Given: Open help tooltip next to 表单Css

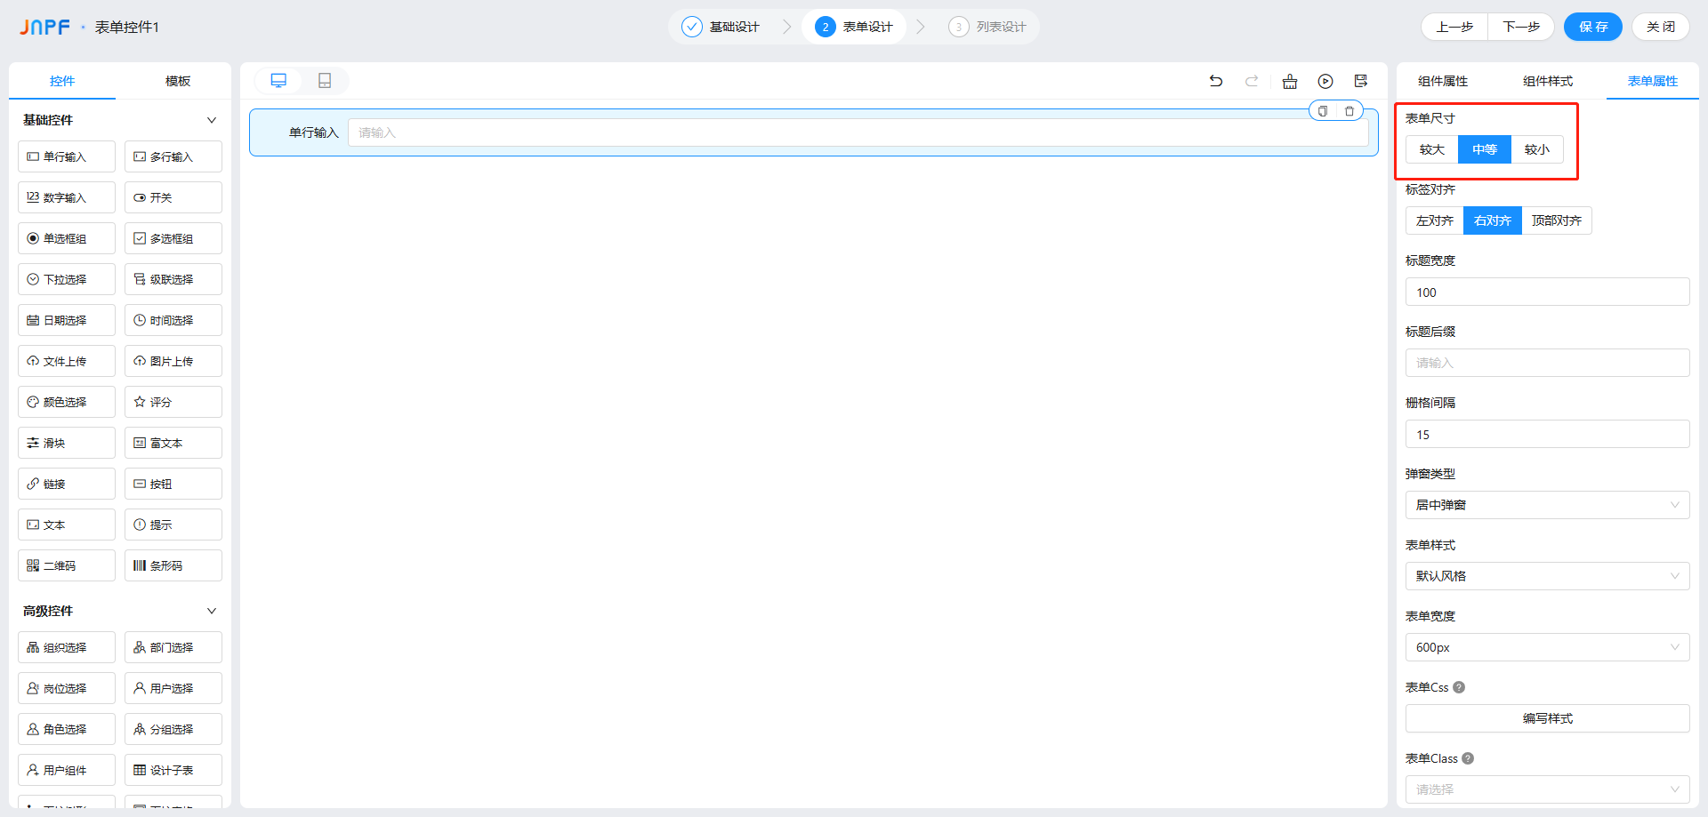Looking at the screenshot, I should [x=1459, y=687].
